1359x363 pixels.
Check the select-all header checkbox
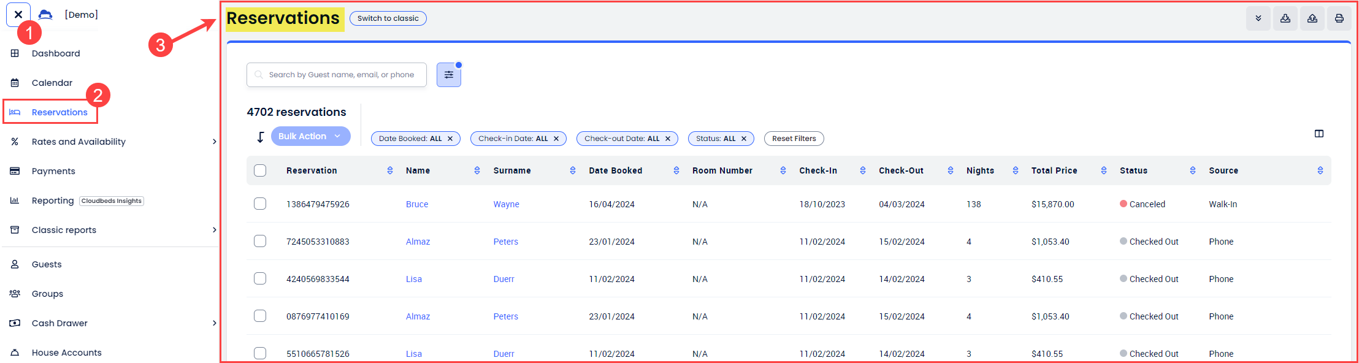coord(260,170)
